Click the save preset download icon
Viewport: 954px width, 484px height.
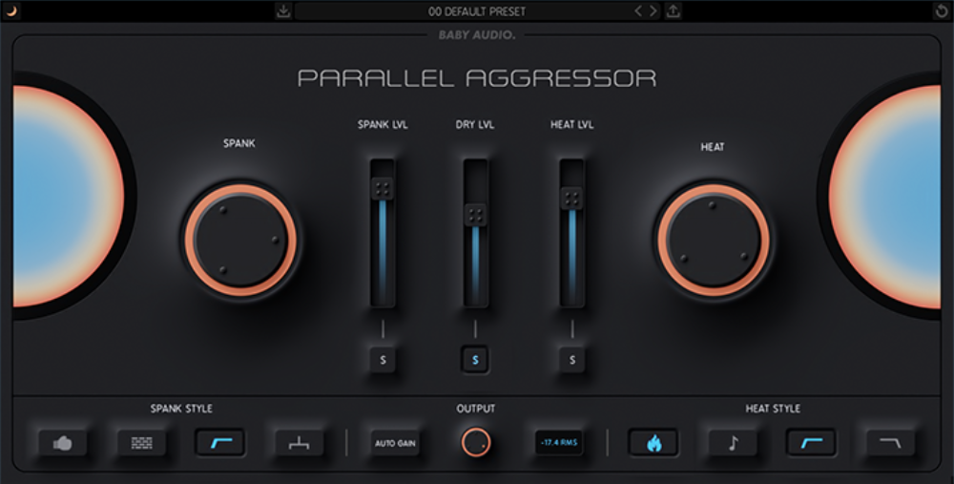(x=283, y=11)
